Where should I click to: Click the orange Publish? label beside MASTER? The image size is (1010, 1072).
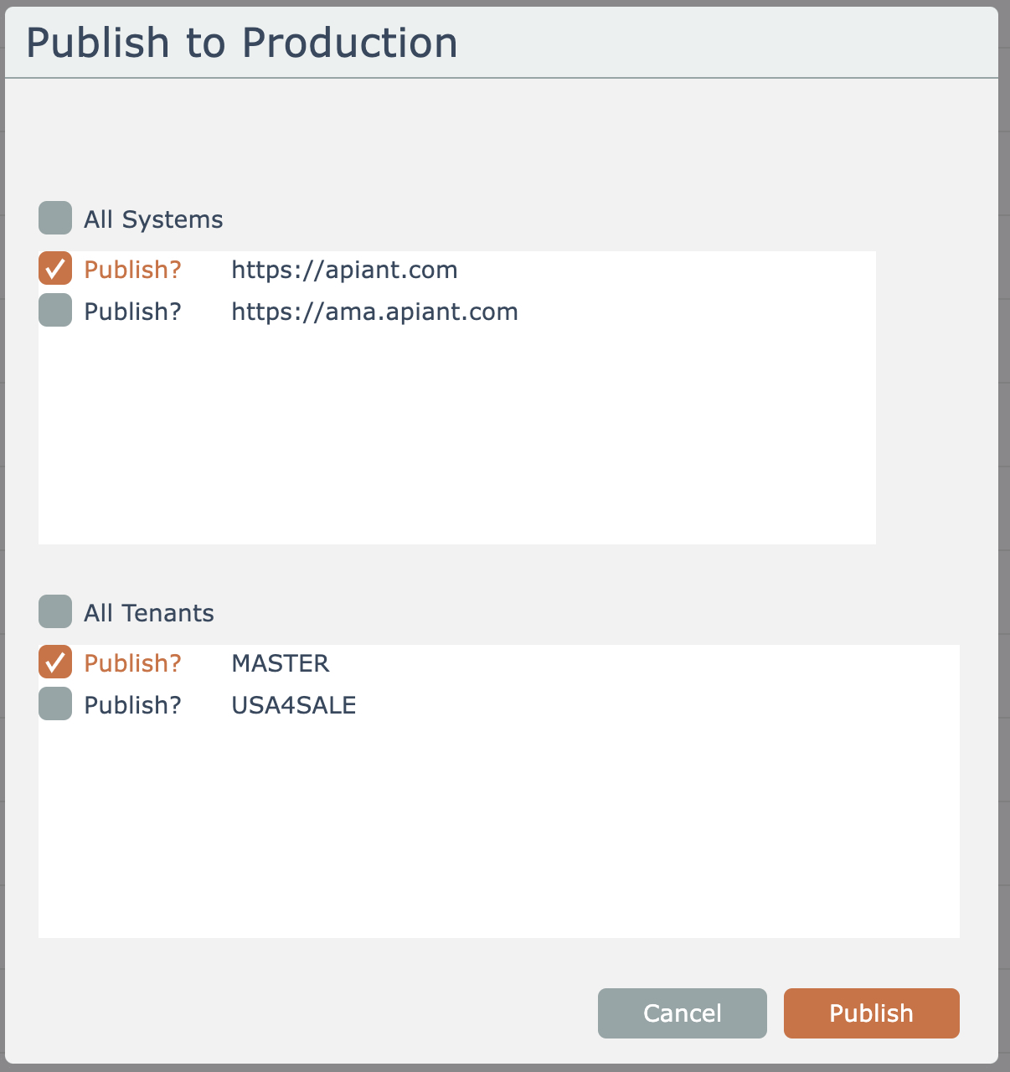[132, 663]
